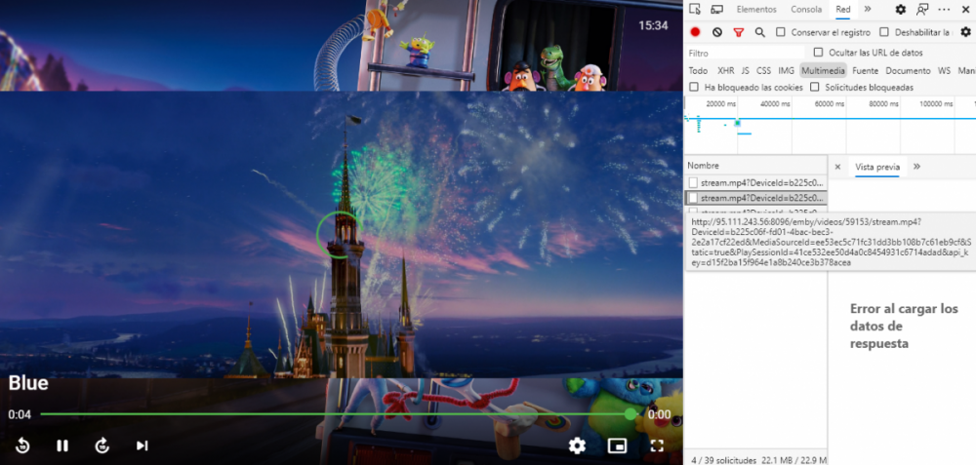Open video player settings gear

pyautogui.click(x=578, y=446)
